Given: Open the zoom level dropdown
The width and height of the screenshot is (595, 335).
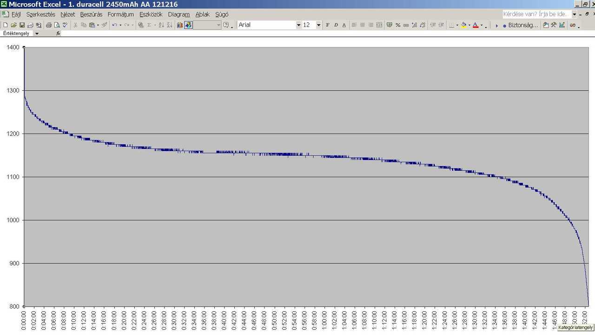Looking at the screenshot, I should click(218, 25).
